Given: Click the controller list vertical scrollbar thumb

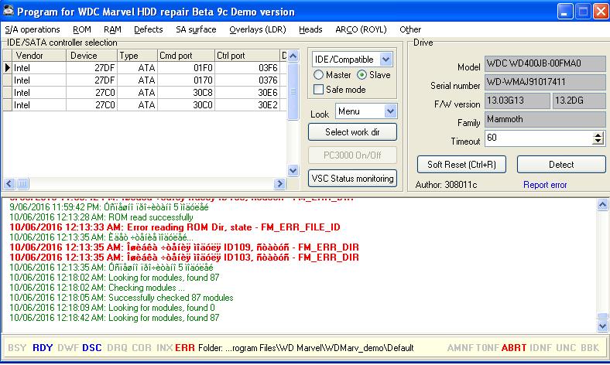Looking at the screenshot, I should [293, 92].
